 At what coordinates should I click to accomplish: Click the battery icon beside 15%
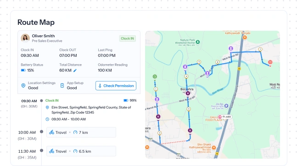click(x=23, y=70)
